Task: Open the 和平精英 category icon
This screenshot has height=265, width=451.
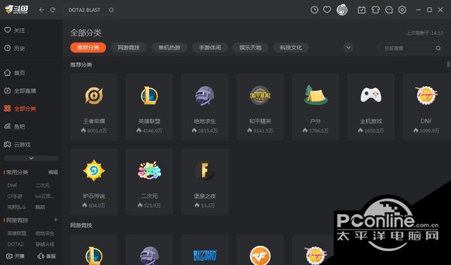Action: 260,95
